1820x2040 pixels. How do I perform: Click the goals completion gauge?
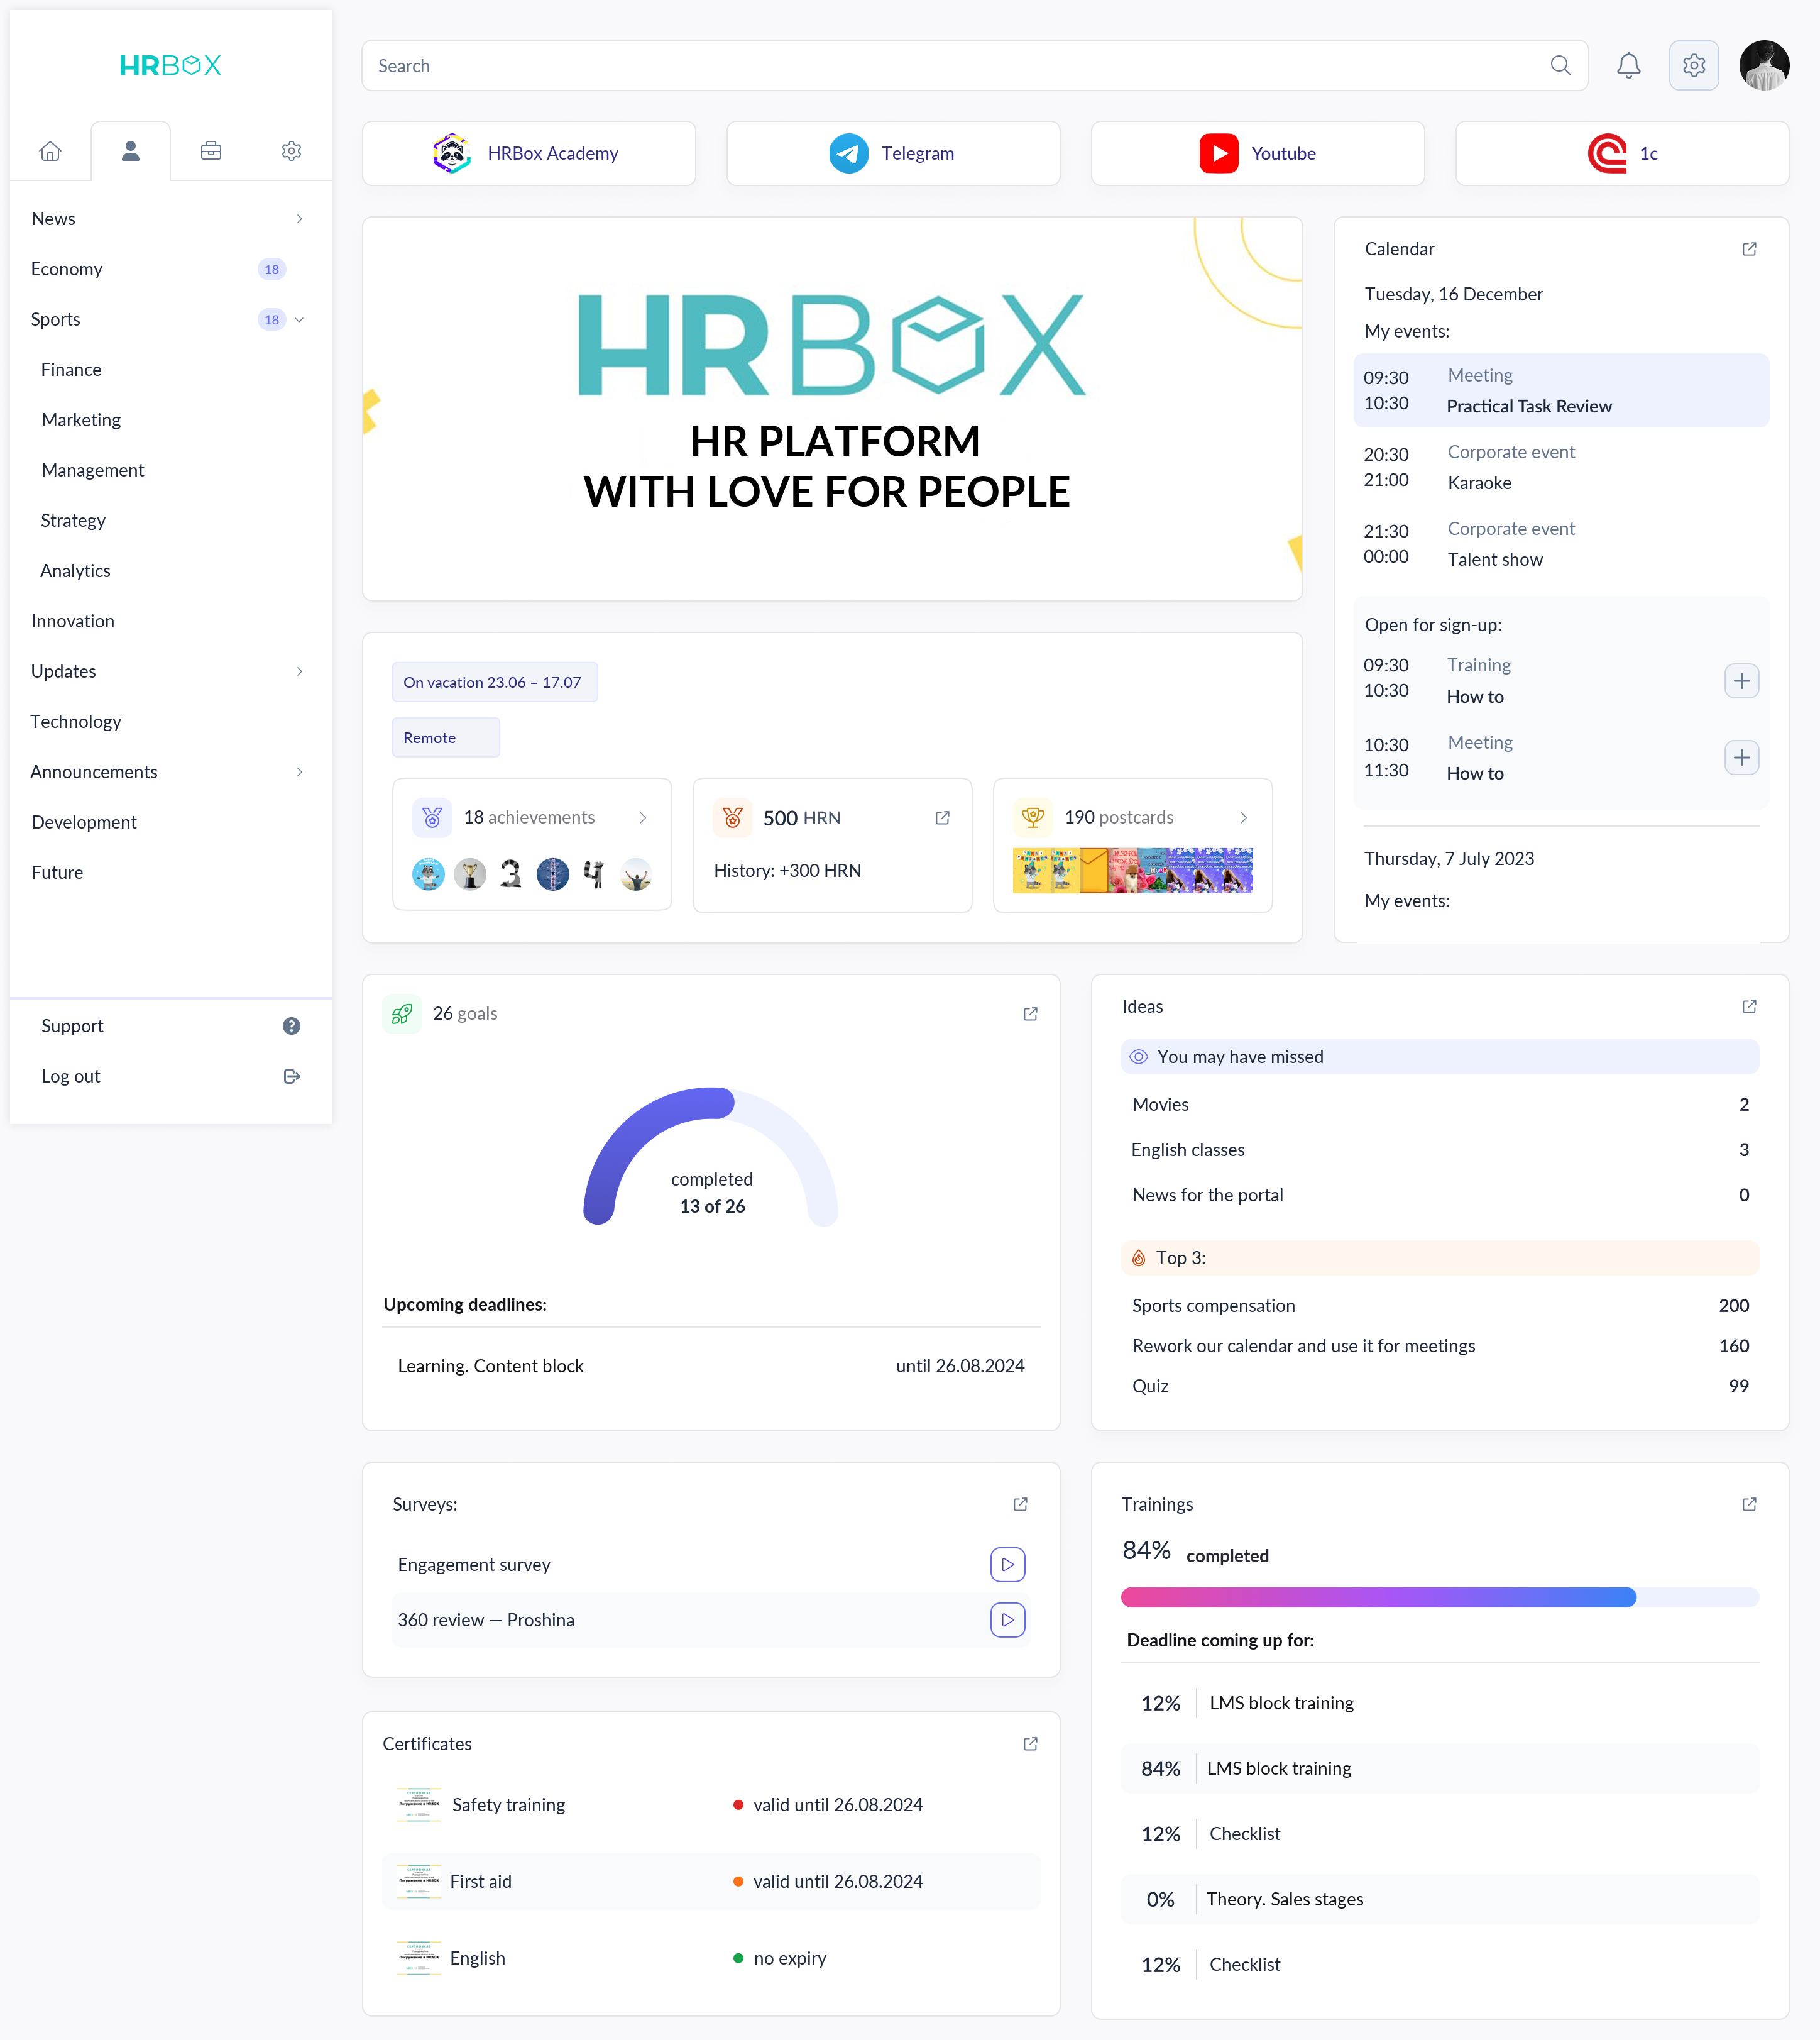click(x=711, y=1157)
